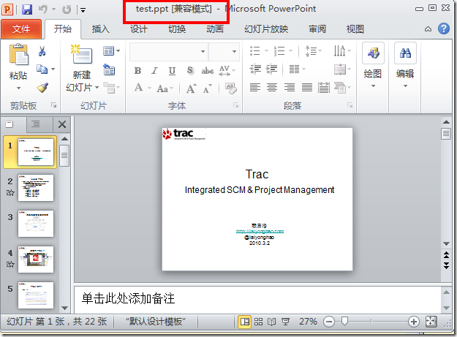Click the zoom slider handle

(345, 321)
